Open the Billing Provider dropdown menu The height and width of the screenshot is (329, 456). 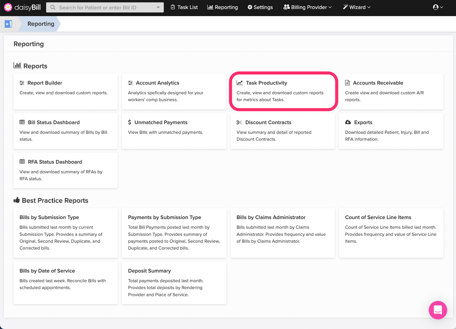(x=307, y=7)
